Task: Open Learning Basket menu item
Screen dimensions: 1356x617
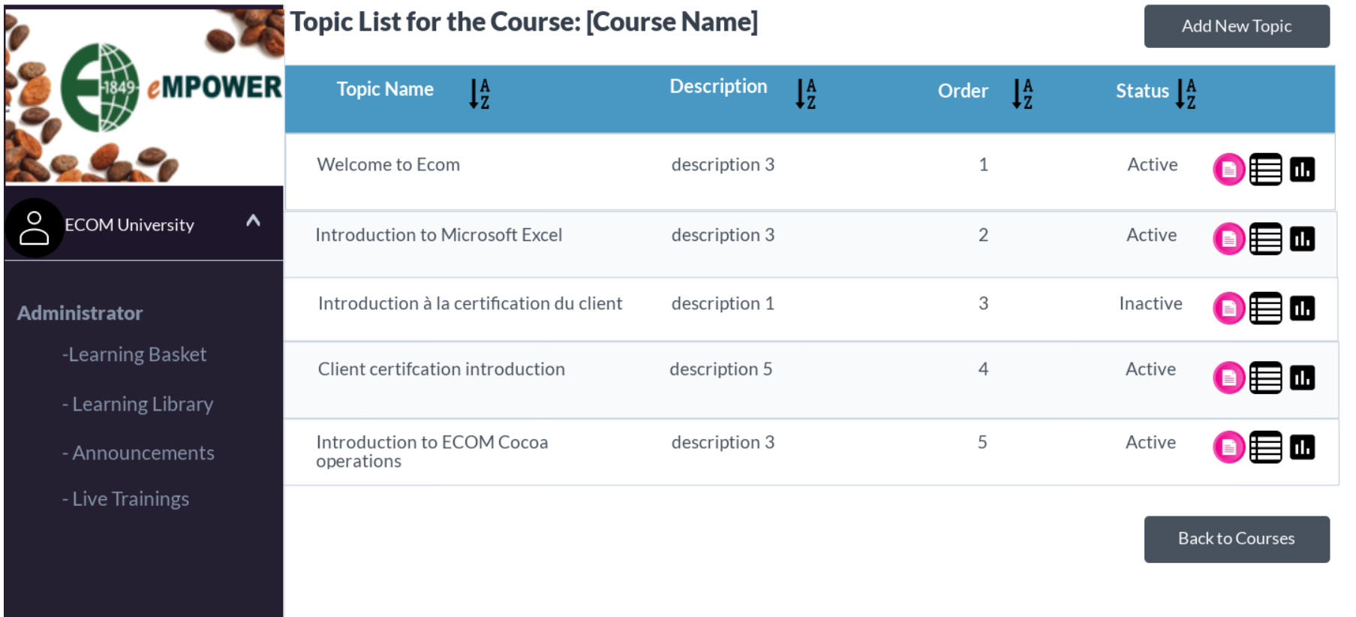Action: pos(134,354)
